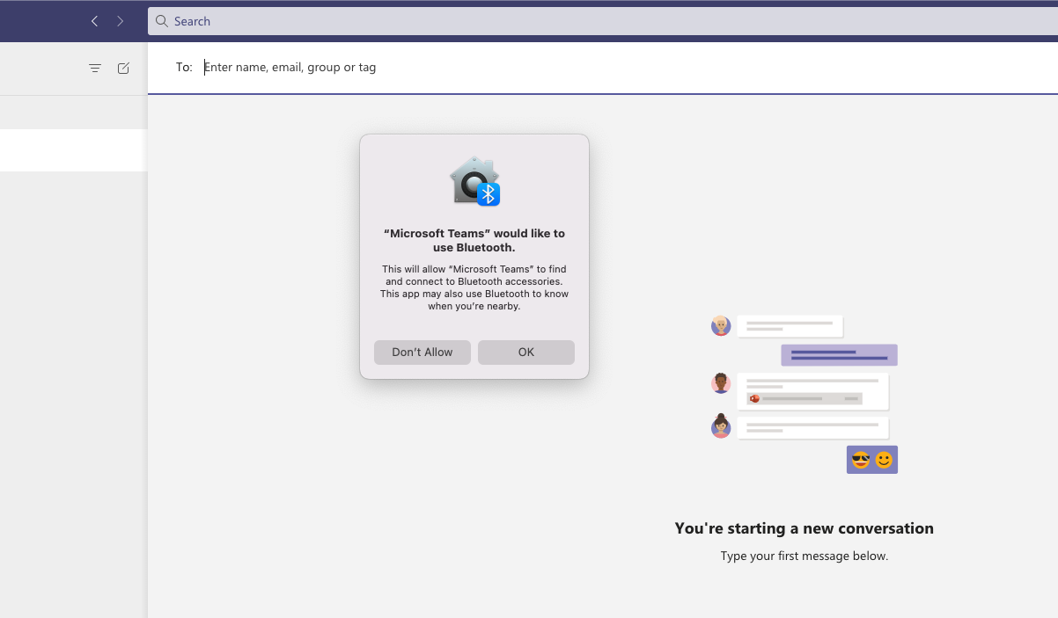Viewport: 1058px width, 618px height.
Task: Select the highlighted chat in the sidebar
Action: (73, 150)
